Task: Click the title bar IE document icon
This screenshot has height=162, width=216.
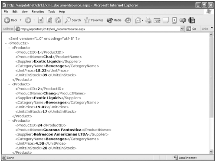Action: [x=4, y=5]
